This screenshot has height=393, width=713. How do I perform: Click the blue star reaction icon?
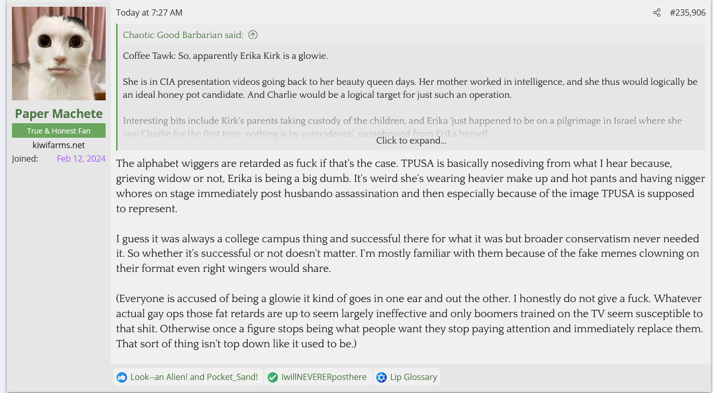[x=381, y=377]
